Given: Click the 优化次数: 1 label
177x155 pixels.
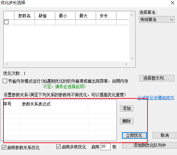Looking at the screenshot, I should coord(14,73).
